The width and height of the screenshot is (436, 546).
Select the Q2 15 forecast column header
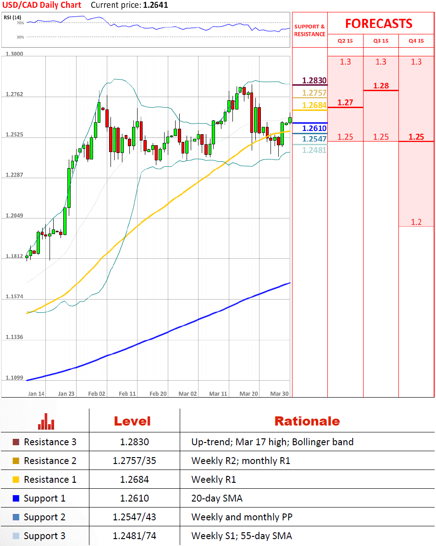coord(345,41)
